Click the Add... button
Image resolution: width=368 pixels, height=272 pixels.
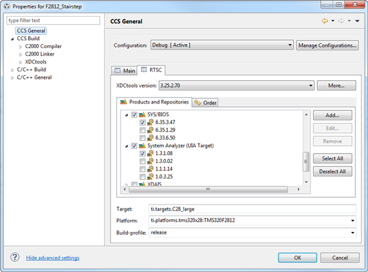pos(333,115)
